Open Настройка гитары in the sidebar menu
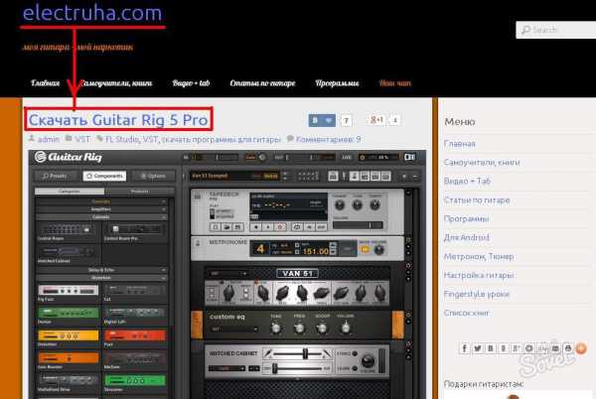 point(479,275)
